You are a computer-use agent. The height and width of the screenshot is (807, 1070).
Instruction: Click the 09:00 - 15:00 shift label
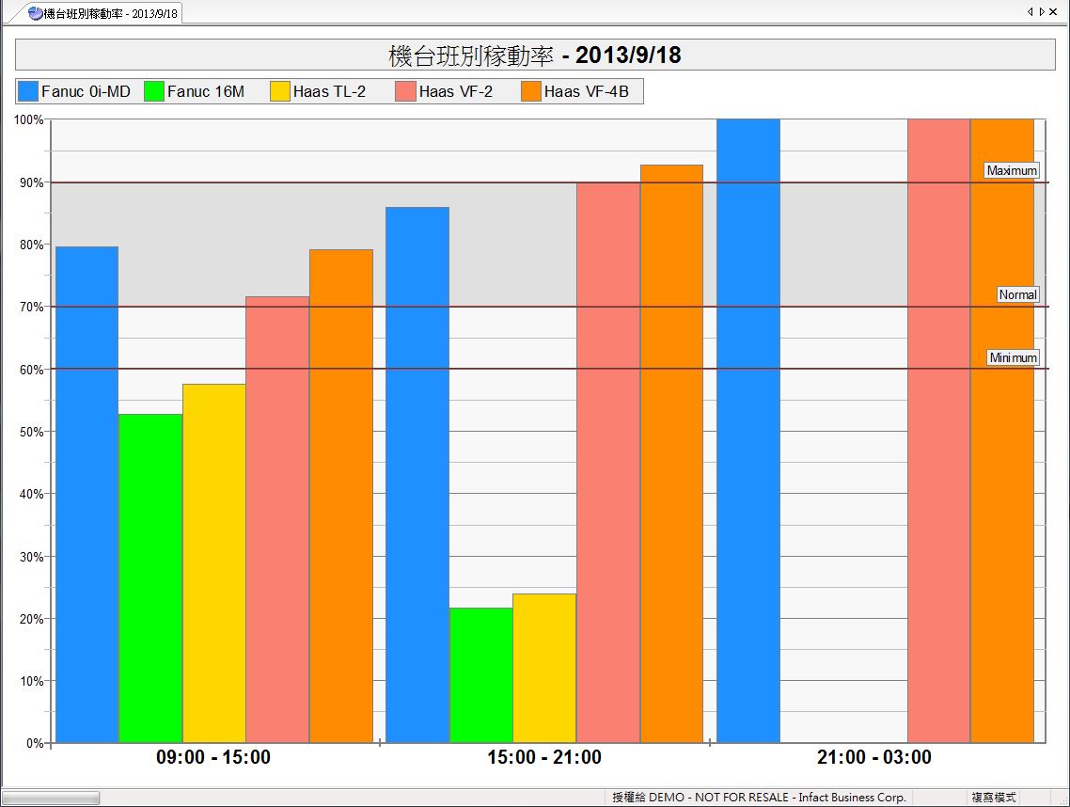click(x=212, y=757)
